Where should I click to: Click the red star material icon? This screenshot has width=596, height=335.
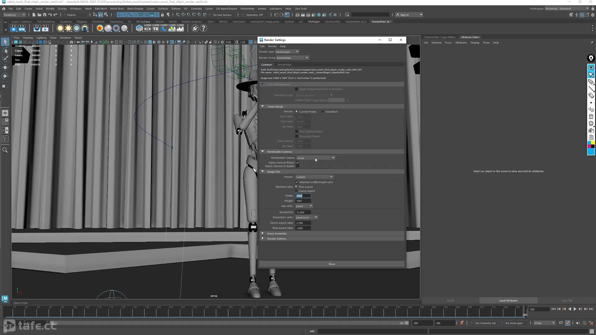coord(100,29)
